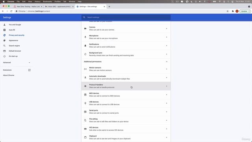Open a new tab

(109, 7)
